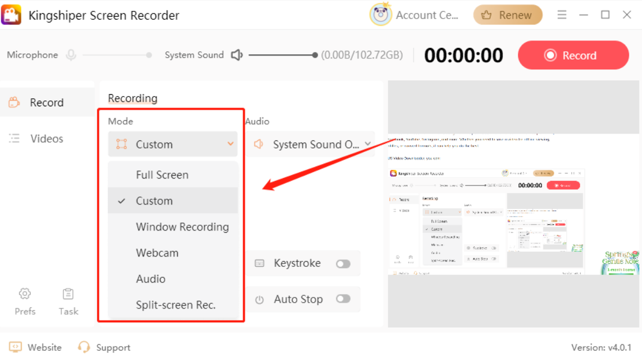The width and height of the screenshot is (642, 357).
Task: Select Webcam mode option
Action: pos(157,253)
